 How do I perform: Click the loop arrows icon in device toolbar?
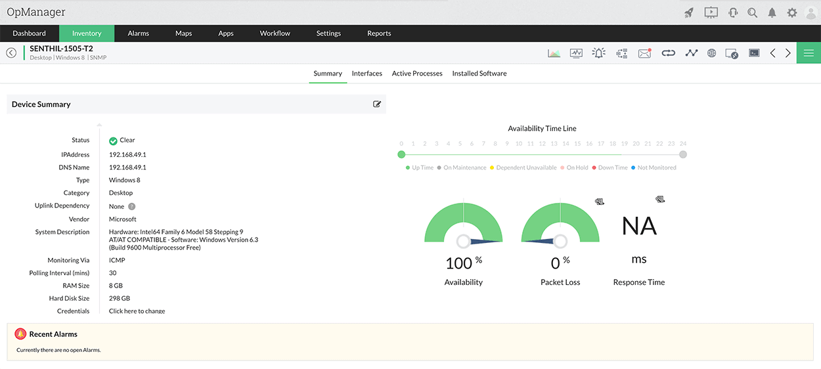coord(668,53)
